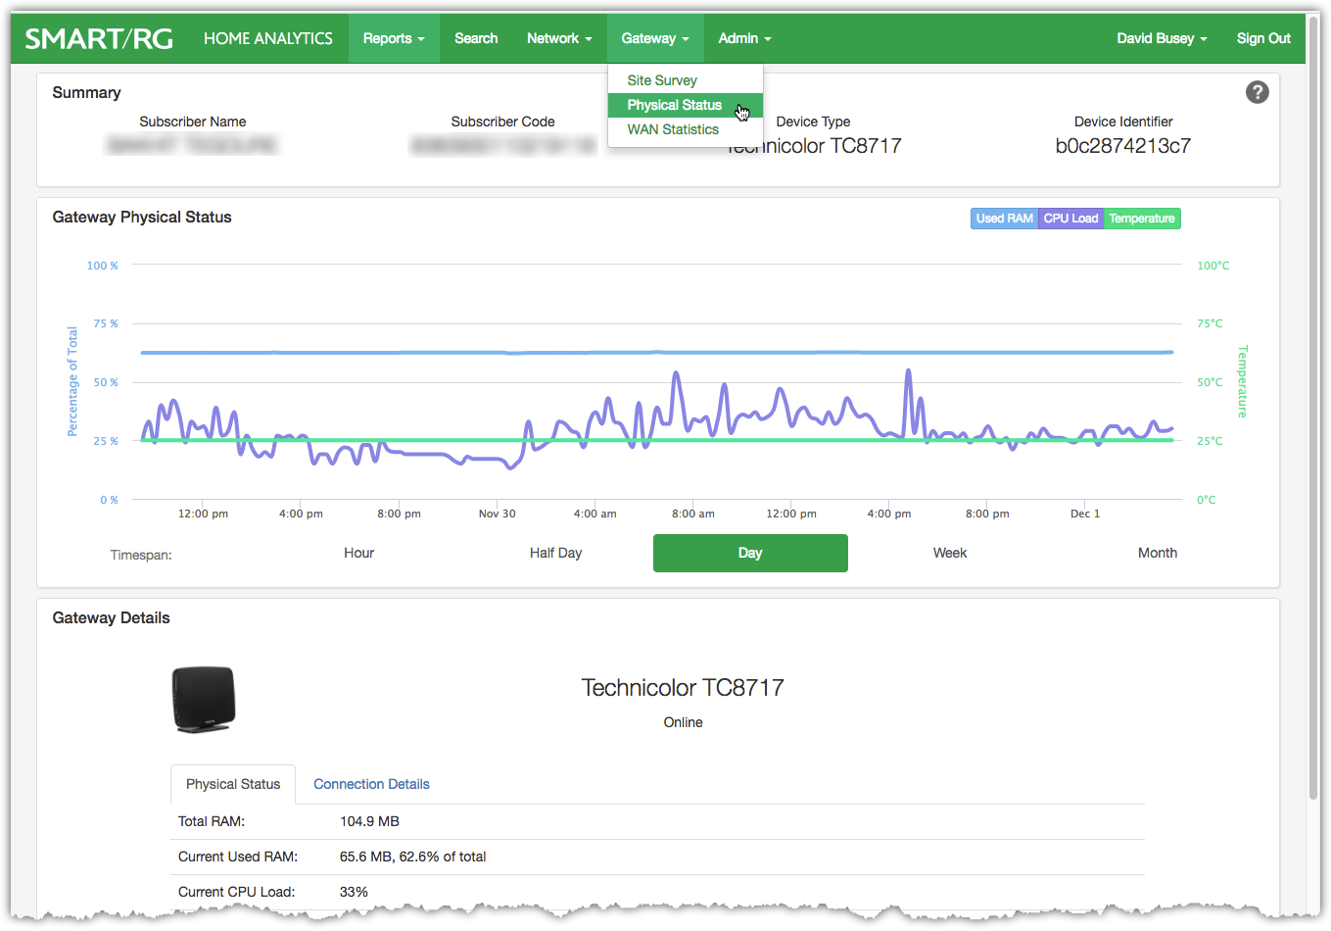Screen dimensions: 1331x931
Task: Set timespan to Day
Action: [750, 553]
